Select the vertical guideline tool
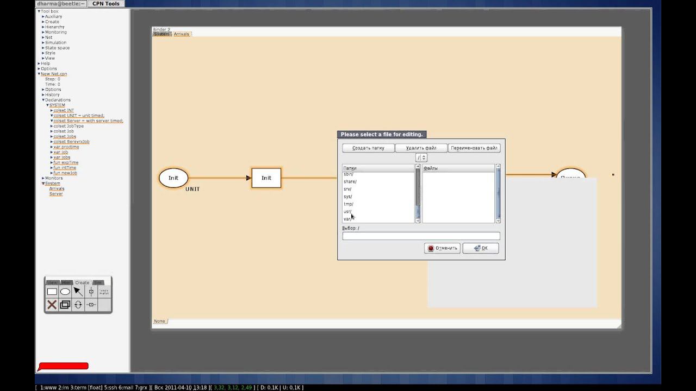Screen dimensions: 696x391 91,292
